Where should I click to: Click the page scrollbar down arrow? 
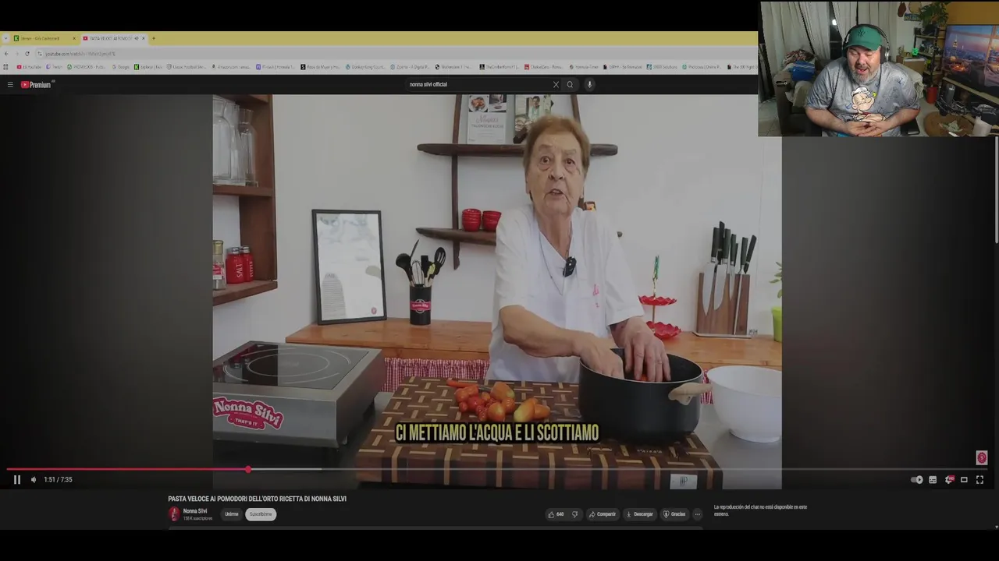(x=996, y=527)
